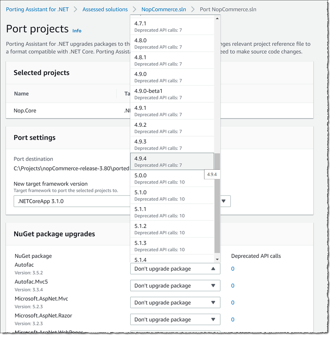Viewport: 332px width, 337px height.
Task: Open deprecated API calls '0' link for Autofac
Action: tap(232, 269)
